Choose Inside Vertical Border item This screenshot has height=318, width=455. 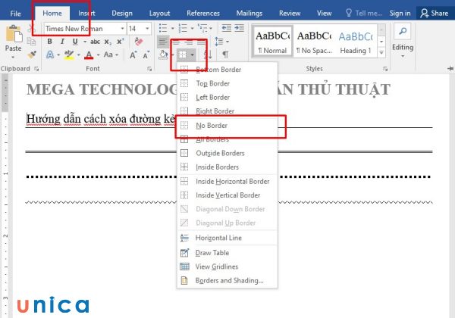tap(227, 195)
